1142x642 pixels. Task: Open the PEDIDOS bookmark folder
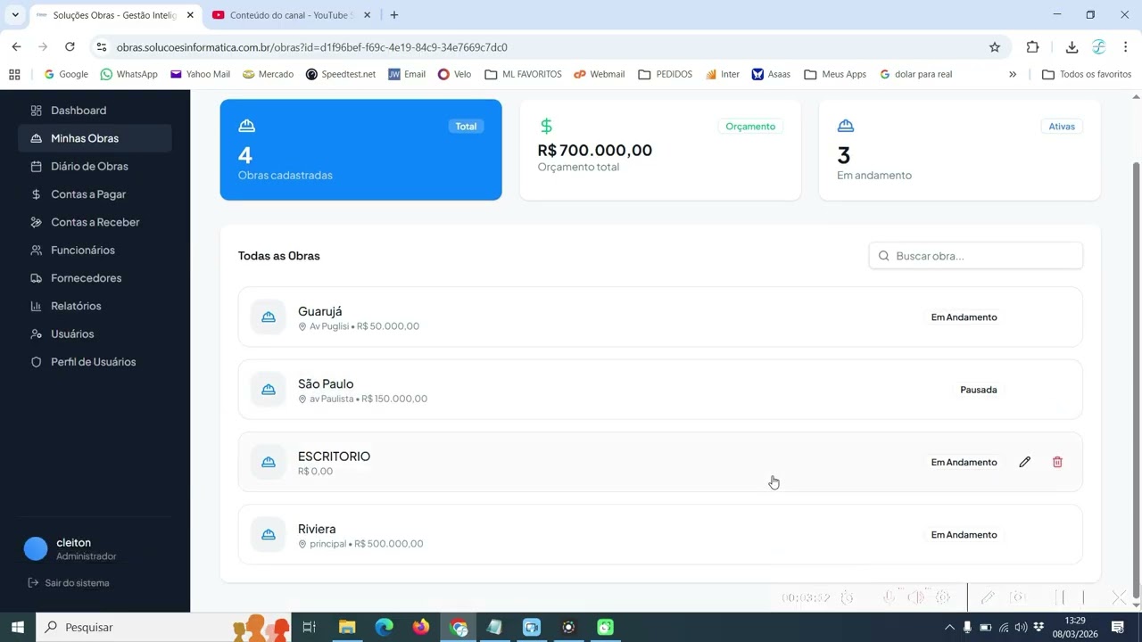(x=666, y=74)
